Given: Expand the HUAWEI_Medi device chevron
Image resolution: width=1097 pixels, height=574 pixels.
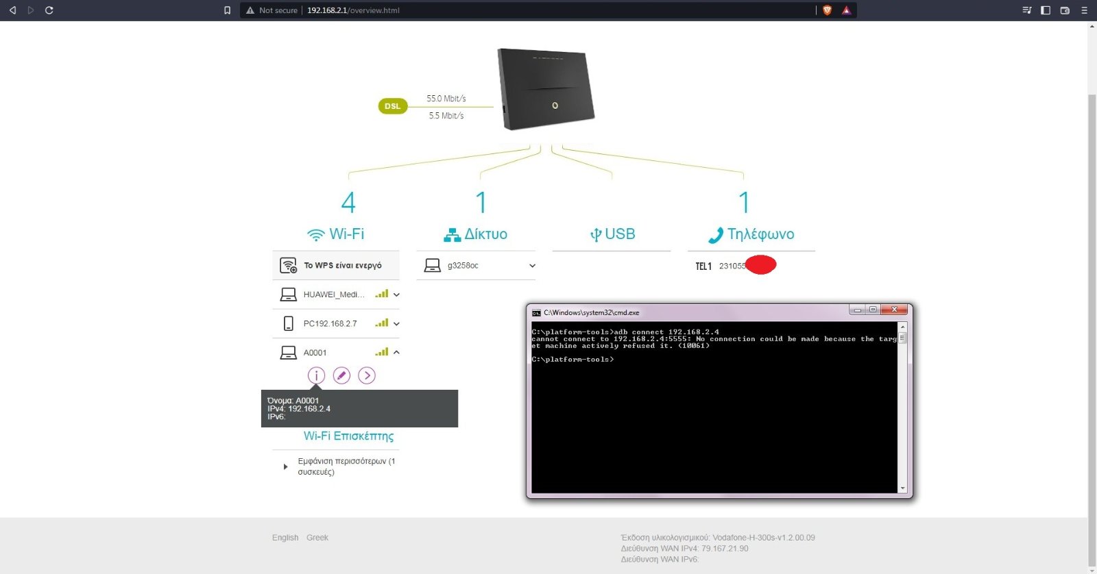Looking at the screenshot, I should pos(396,295).
